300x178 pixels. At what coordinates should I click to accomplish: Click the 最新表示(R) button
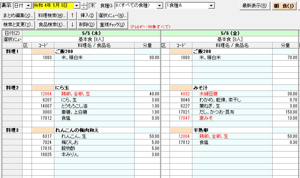pyautogui.click(x=255, y=6)
